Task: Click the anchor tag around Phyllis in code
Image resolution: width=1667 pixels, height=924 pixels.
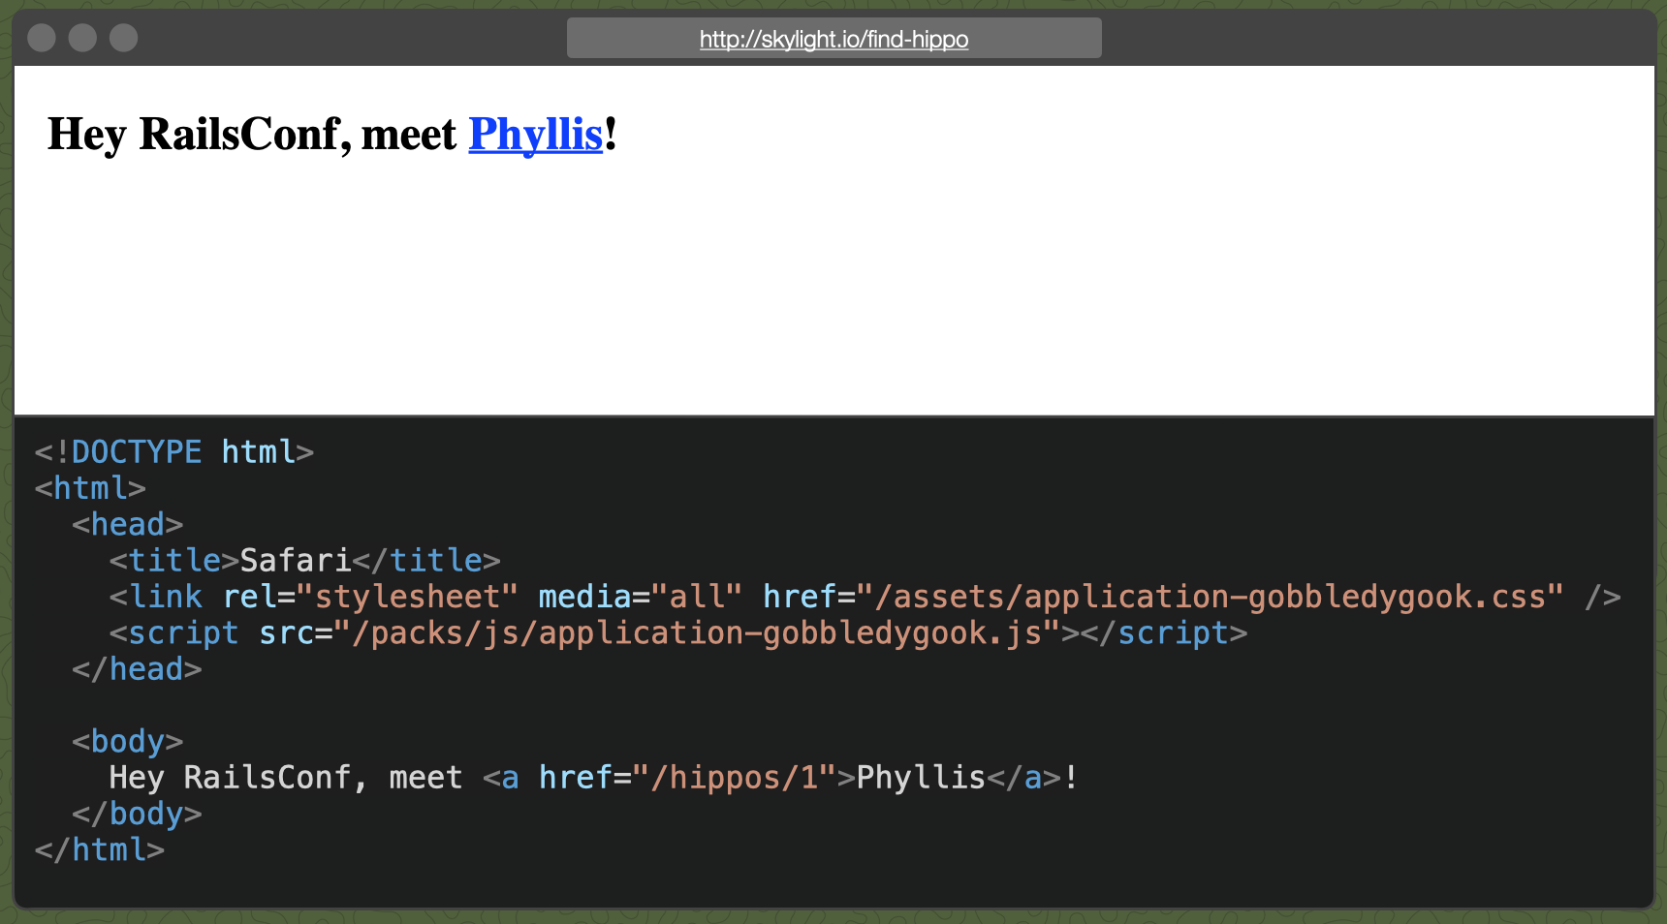Action: tap(505, 777)
